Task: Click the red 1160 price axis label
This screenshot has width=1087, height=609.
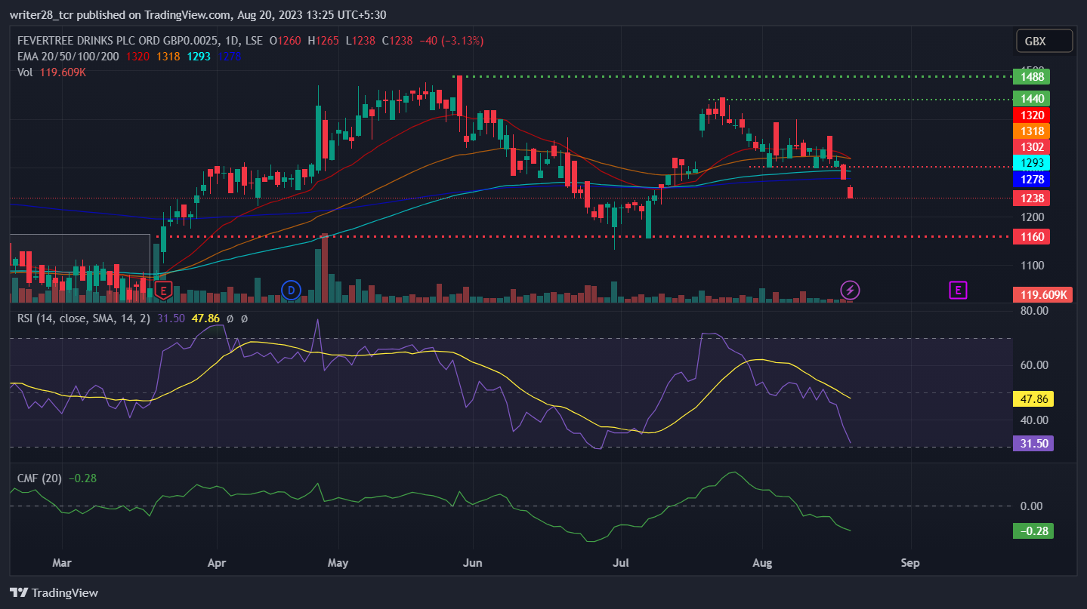Action: tap(1032, 237)
